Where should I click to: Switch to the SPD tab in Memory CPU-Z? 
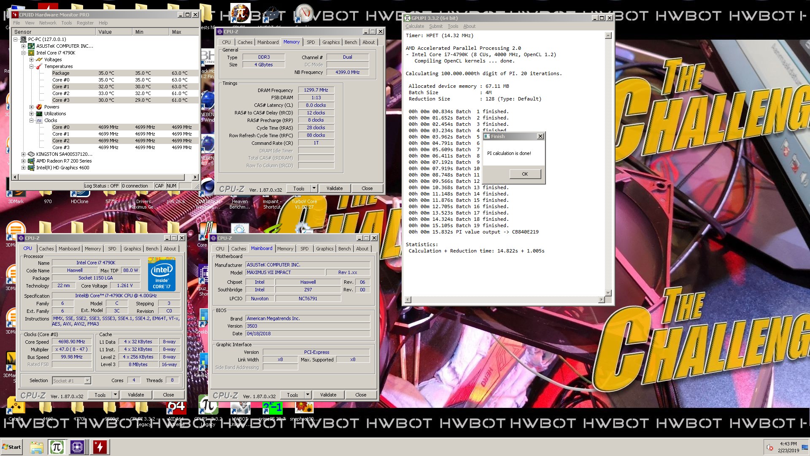tap(310, 42)
